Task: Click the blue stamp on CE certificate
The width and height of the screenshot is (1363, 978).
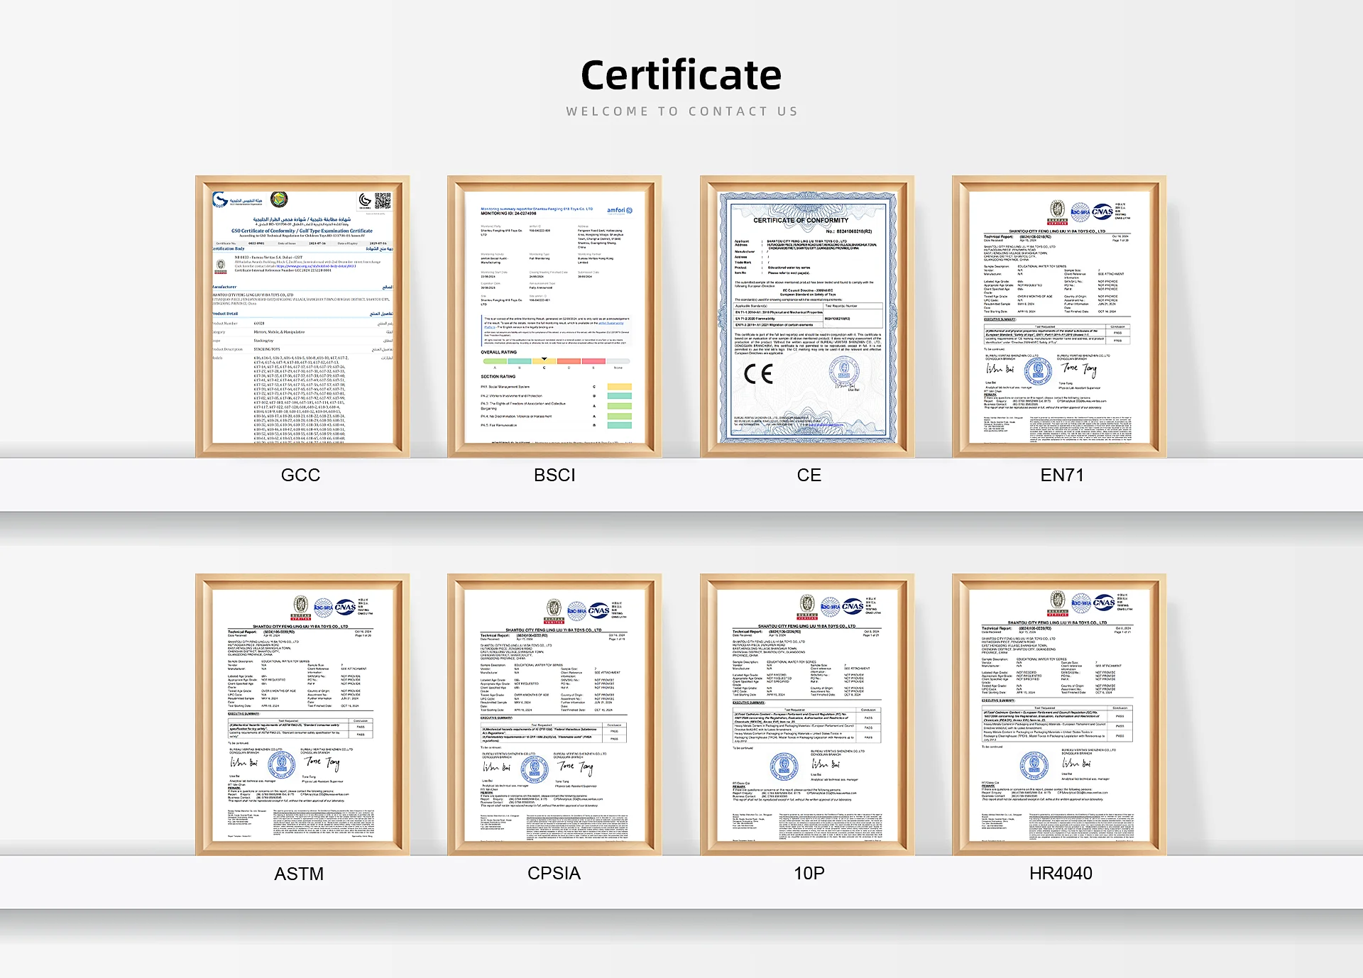Action: pos(844,371)
